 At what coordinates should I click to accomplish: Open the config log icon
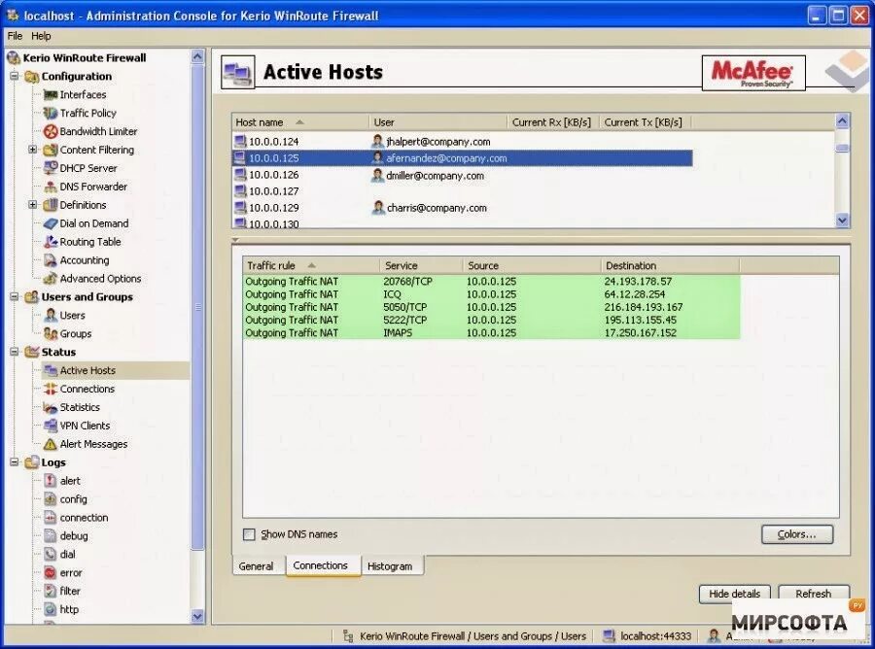tap(51, 499)
